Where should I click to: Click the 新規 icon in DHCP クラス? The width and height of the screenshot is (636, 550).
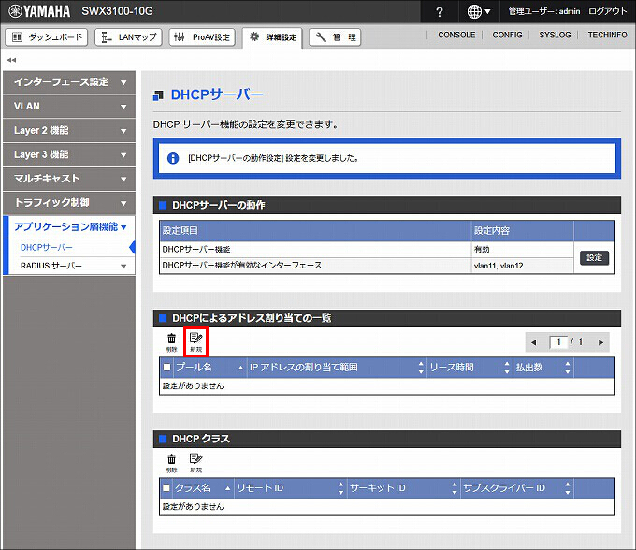pyautogui.click(x=195, y=463)
